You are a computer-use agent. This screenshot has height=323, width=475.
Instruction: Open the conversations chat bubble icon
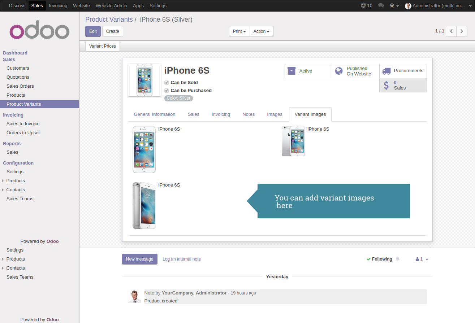[381, 5]
